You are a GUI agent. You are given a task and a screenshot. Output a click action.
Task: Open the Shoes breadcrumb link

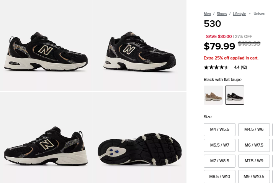pos(222,14)
